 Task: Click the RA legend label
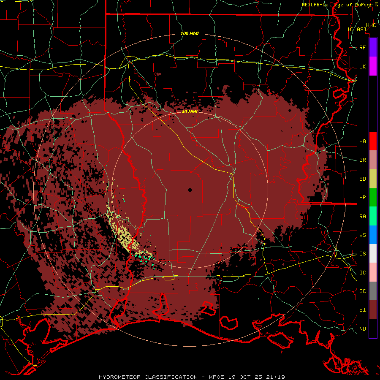point(362,217)
